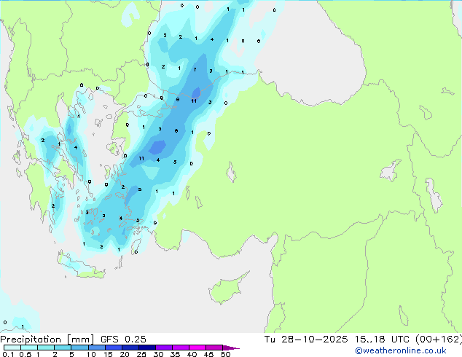Click the island of Crete on the map
462x357 pixels.
[x=79, y=266]
